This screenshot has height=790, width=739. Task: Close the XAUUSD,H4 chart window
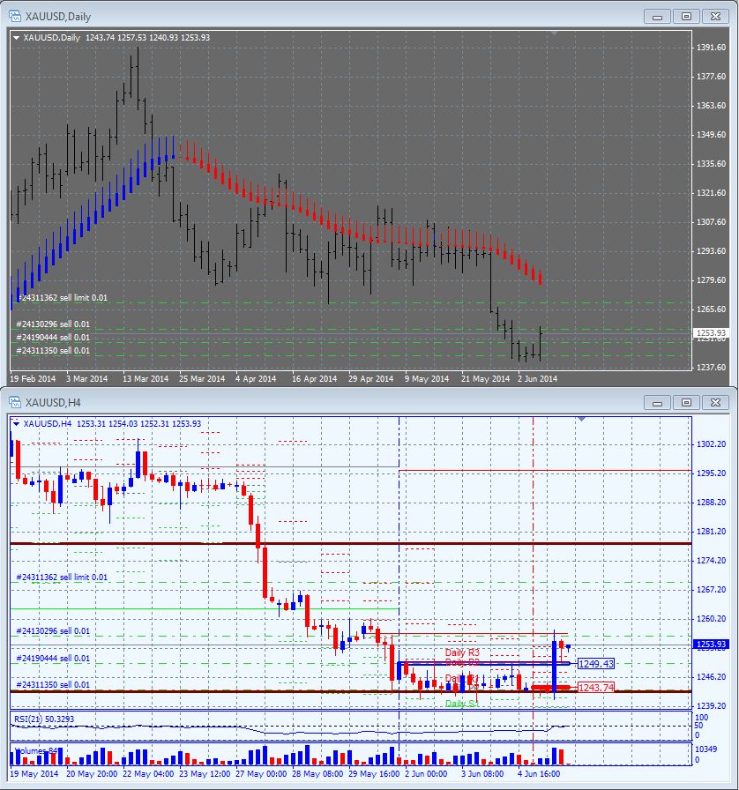[x=715, y=403]
